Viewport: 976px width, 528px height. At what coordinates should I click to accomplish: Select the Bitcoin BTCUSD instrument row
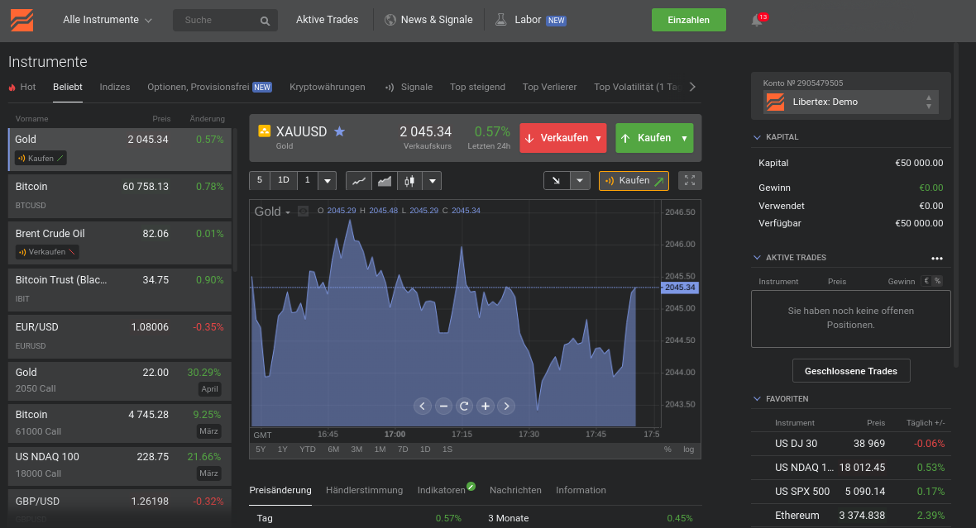119,196
